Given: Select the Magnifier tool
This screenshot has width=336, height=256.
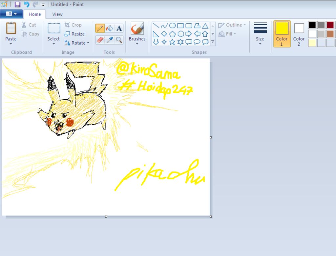Looking at the screenshot, I should (x=119, y=40).
